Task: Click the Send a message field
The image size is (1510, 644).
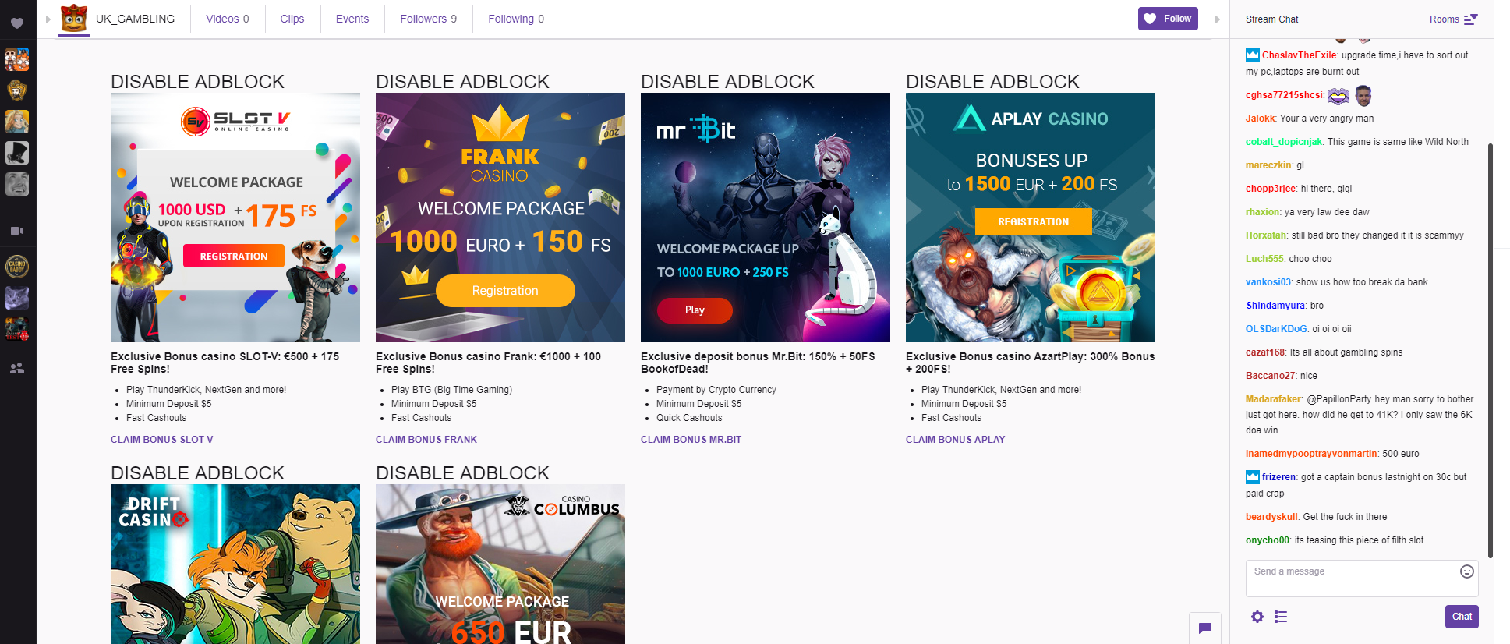Action: (x=1361, y=579)
